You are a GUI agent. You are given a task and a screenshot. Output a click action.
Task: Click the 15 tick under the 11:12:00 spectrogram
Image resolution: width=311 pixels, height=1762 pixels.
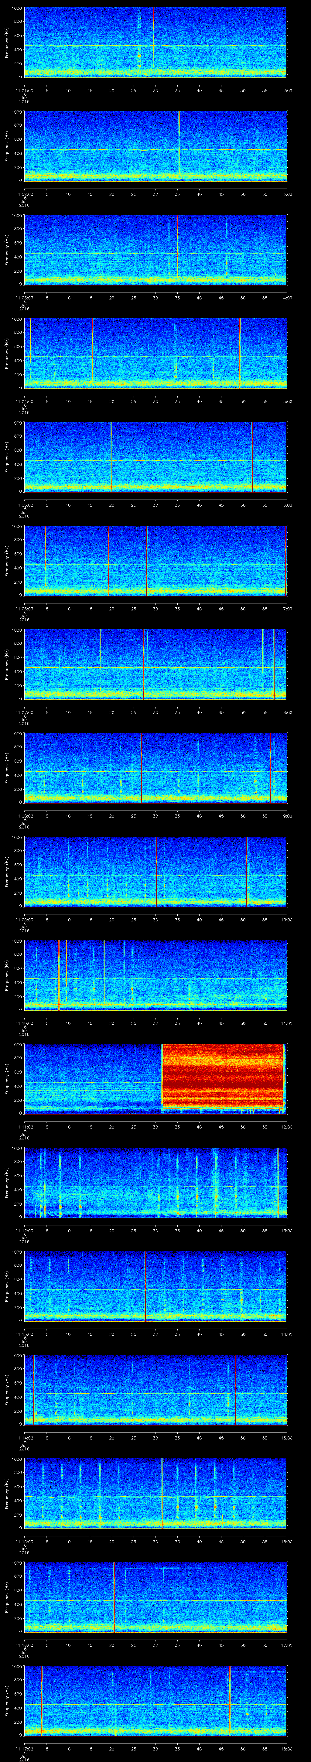[x=90, y=1230]
